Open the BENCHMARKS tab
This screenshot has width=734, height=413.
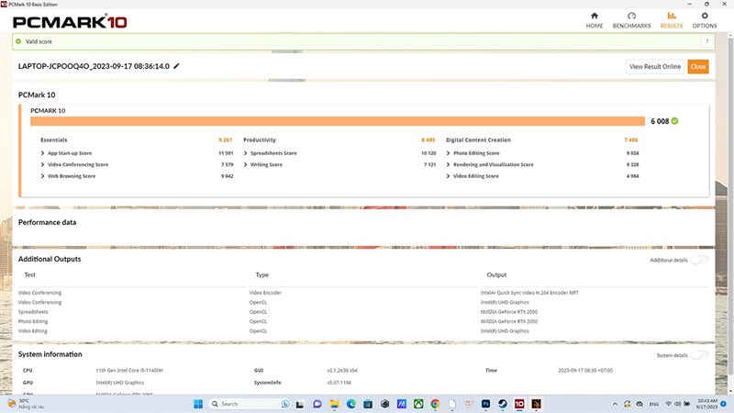point(631,20)
